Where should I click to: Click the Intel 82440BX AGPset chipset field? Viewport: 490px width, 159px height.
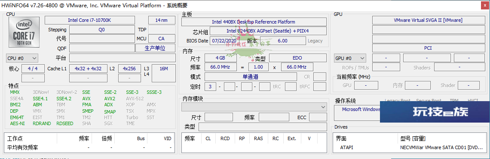pos(268,31)
